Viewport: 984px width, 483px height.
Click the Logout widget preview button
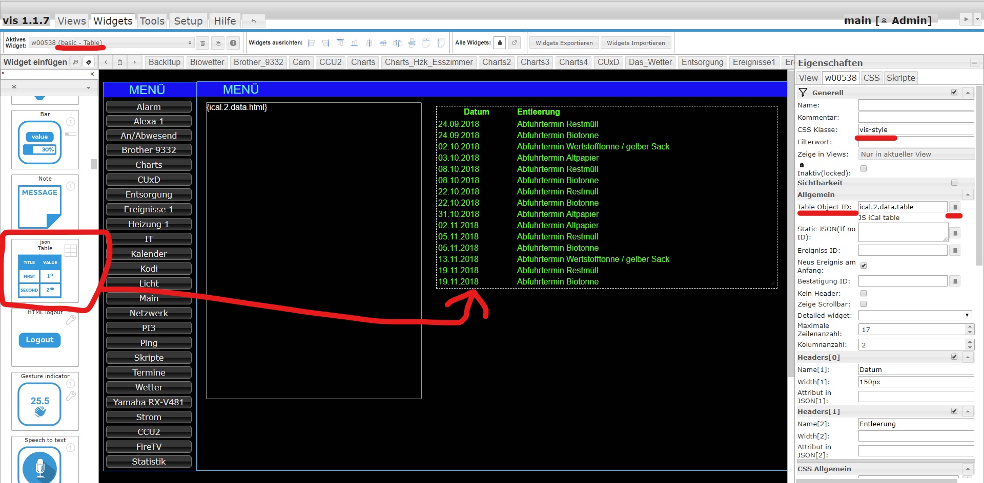pyautogui.click(x=39, y=340)
